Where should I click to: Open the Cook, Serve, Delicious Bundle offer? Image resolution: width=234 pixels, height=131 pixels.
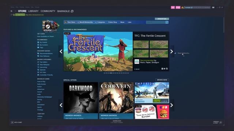click(x=152, y=112)
